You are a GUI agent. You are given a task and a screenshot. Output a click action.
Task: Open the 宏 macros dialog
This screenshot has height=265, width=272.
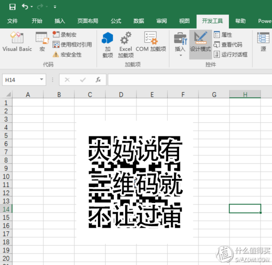coord(42,42)
